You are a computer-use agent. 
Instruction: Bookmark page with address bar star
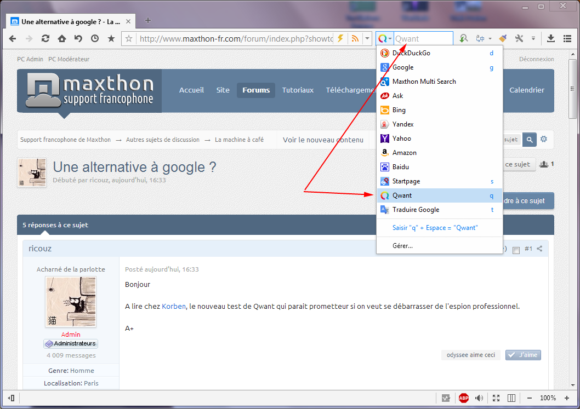129,38
